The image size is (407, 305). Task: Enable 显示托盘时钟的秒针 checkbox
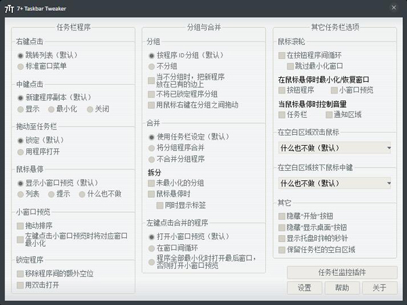pyautogui.click(x=282, y=239)
